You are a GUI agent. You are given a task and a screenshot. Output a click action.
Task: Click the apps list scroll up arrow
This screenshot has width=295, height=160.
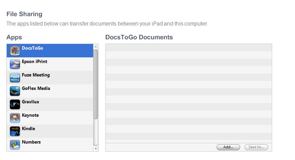[96, 46]
